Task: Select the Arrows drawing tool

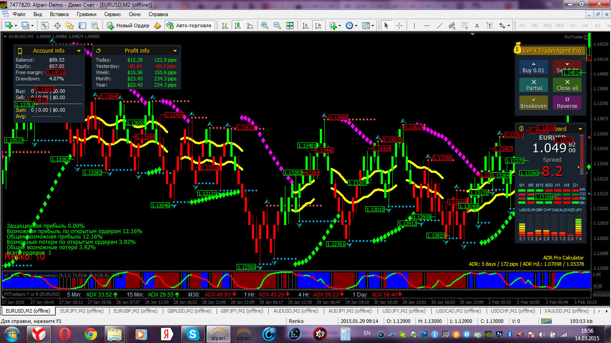Action: (x=502, y=25)
